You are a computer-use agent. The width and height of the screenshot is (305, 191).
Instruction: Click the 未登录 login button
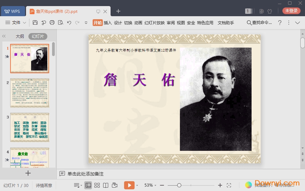291,11
